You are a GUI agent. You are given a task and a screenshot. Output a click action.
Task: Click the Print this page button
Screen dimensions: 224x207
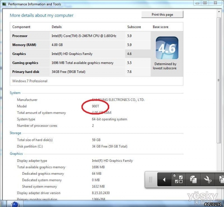click(x=162, y=15)
